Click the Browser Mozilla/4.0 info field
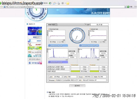 [62, 80]
